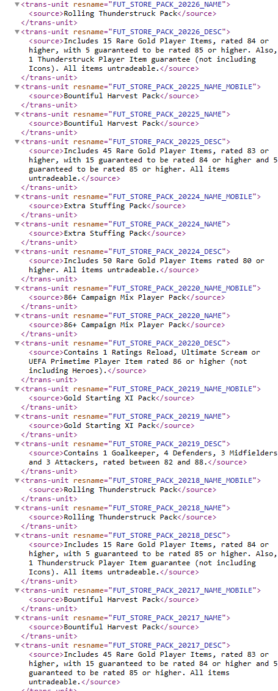This screenshot has height=691, width=278.
Task: Collapse the FUT_STORE_PACK_20224_NAME trans-unit node
Action: click(17, 224)
